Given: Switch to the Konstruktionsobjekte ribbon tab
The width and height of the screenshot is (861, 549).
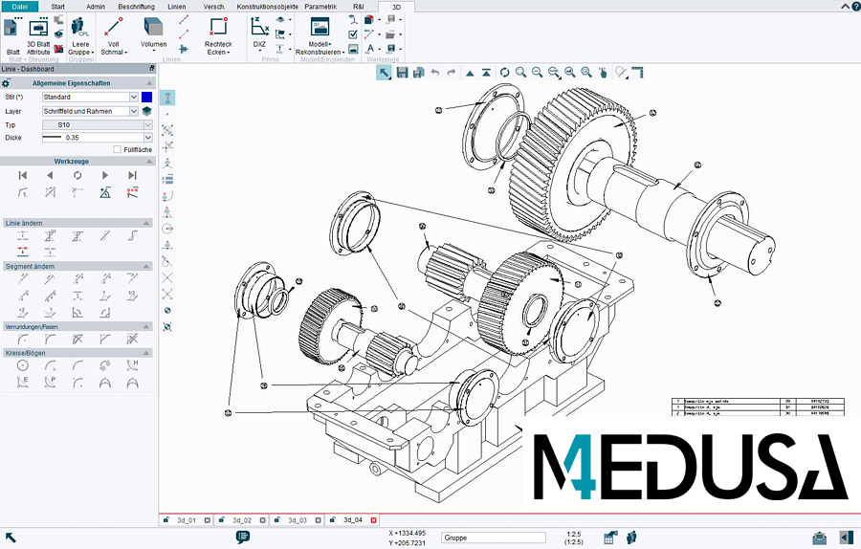Looking at the screenshot, I should [268, 7].
